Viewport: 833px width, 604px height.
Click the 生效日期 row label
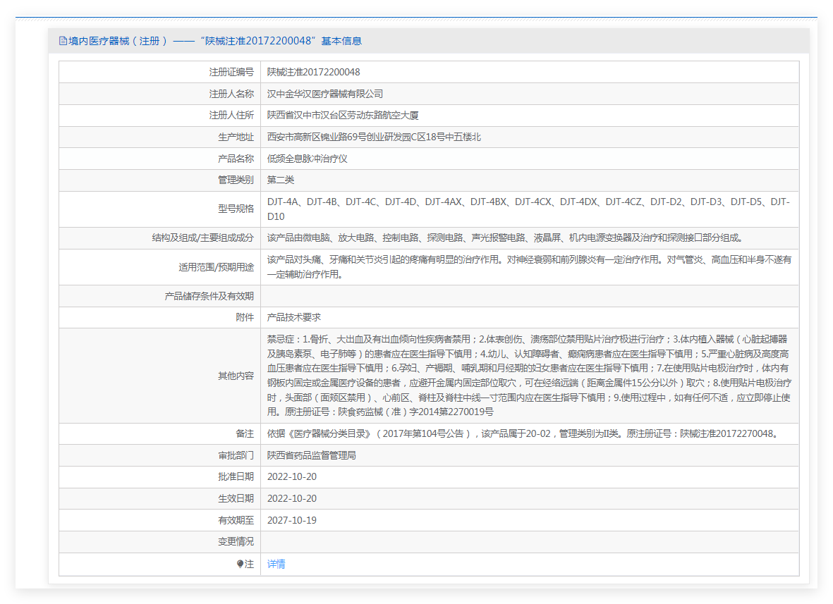[x=236, y=498]
